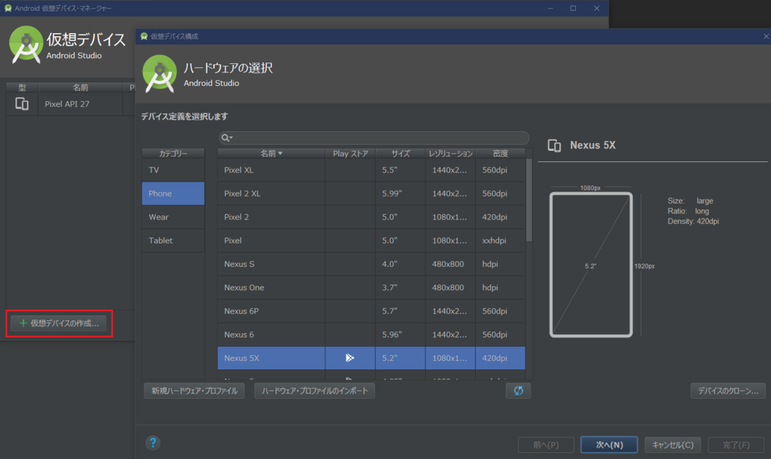Select the Nexus 6 device row
The width and height of the screenshot is (771, 459).
tap(371, 335)
